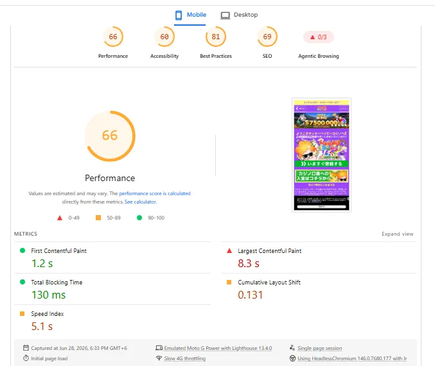The image size is (435, 366).
Task: Open Emulated Moto G Power with Lighthouse details
Action: click(218, 348)
